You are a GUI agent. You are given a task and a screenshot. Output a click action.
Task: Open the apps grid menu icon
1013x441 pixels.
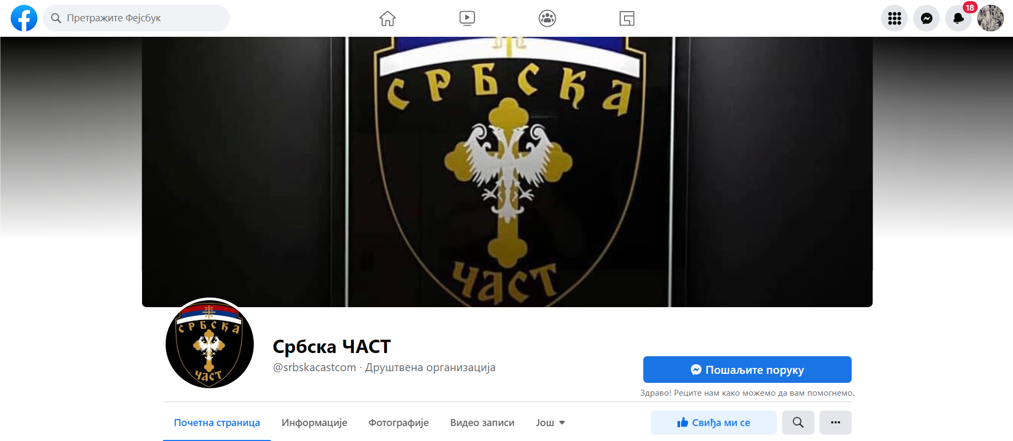[x=894, y=18]
